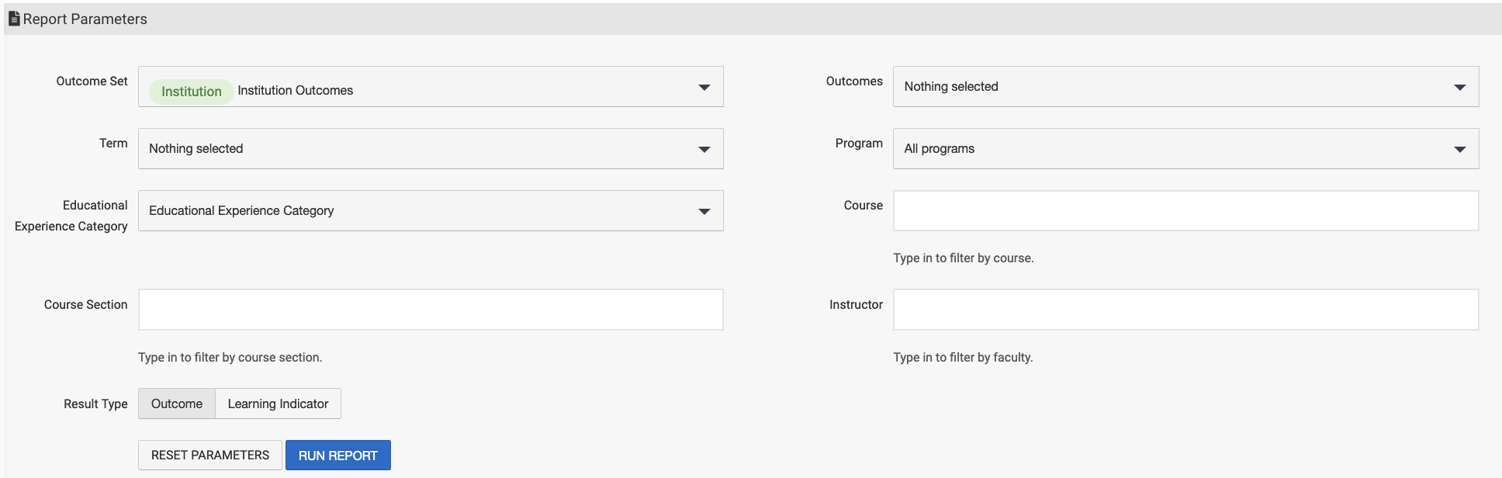Click the green Institution badge
Image resolution: width=1502 pixels, height=478 pixels.
coord(191,92)
